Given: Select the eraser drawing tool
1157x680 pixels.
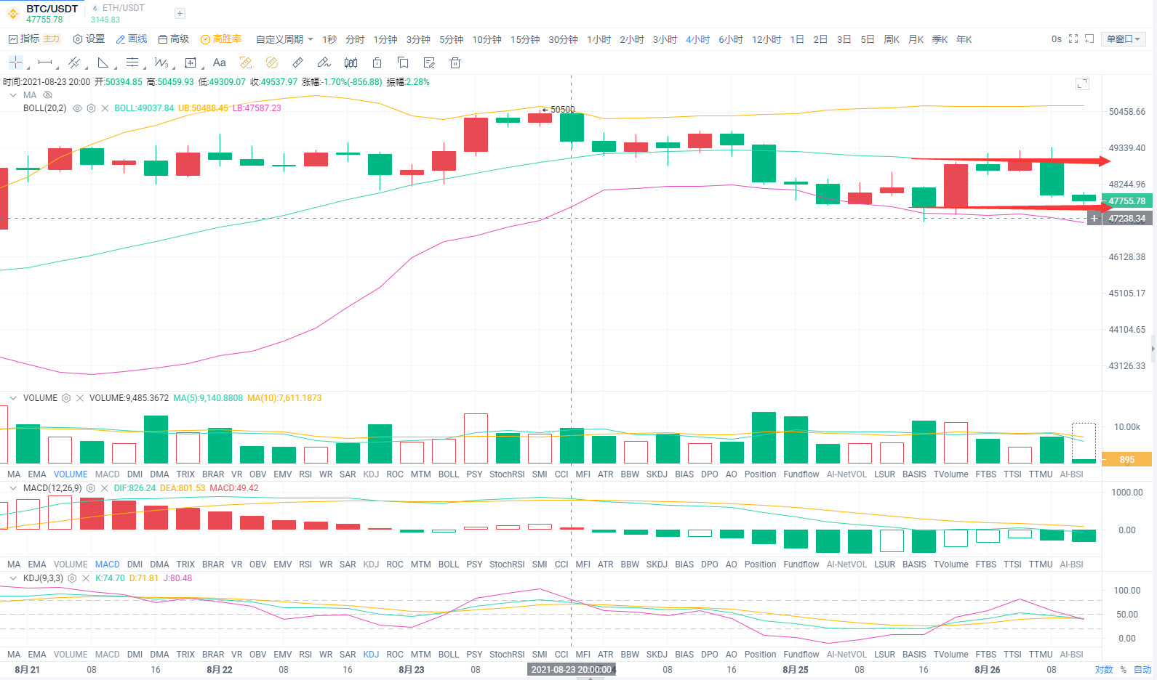Looking at the screenshot, I should coord(324,62).
